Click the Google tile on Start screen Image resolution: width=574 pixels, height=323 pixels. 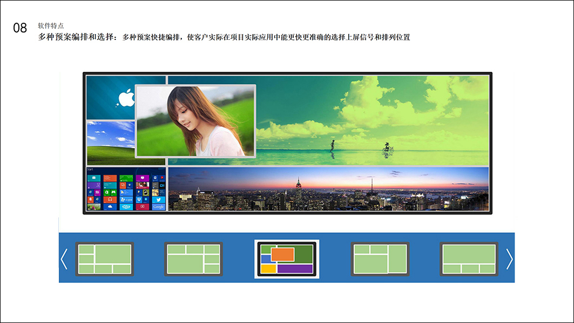(158, 206)
